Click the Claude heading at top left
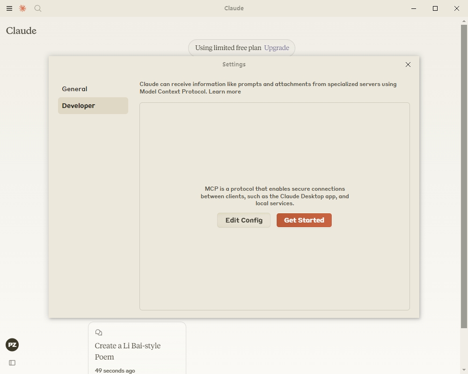Screen dimensions: 468x374 pos(21,31)
